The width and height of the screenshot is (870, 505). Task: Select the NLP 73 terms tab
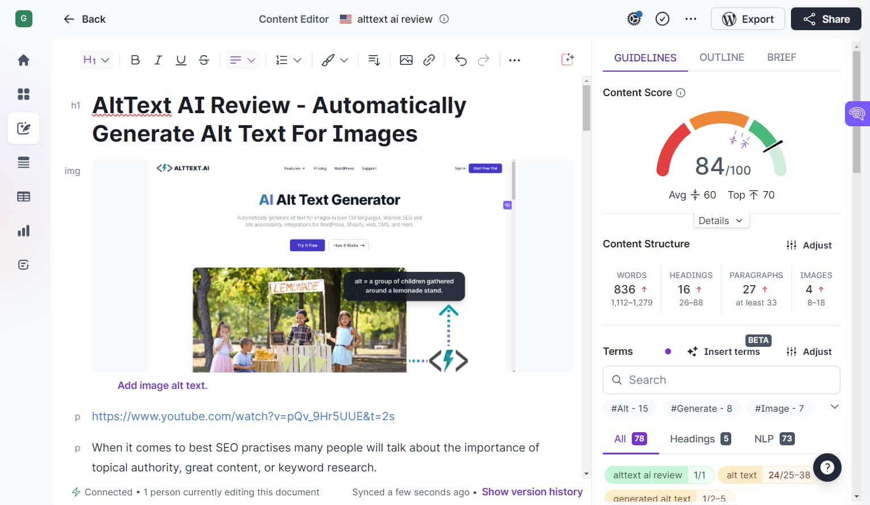(x=774, y=439)
